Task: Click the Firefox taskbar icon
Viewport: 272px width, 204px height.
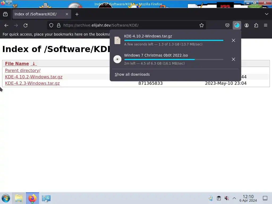Action: pyautogui.click(x=32, y=198)
